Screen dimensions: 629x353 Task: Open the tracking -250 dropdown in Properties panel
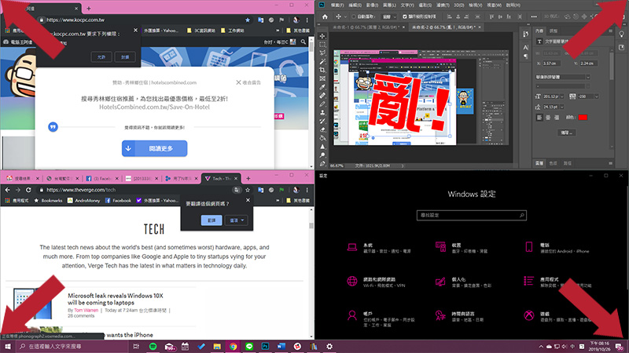597,96
